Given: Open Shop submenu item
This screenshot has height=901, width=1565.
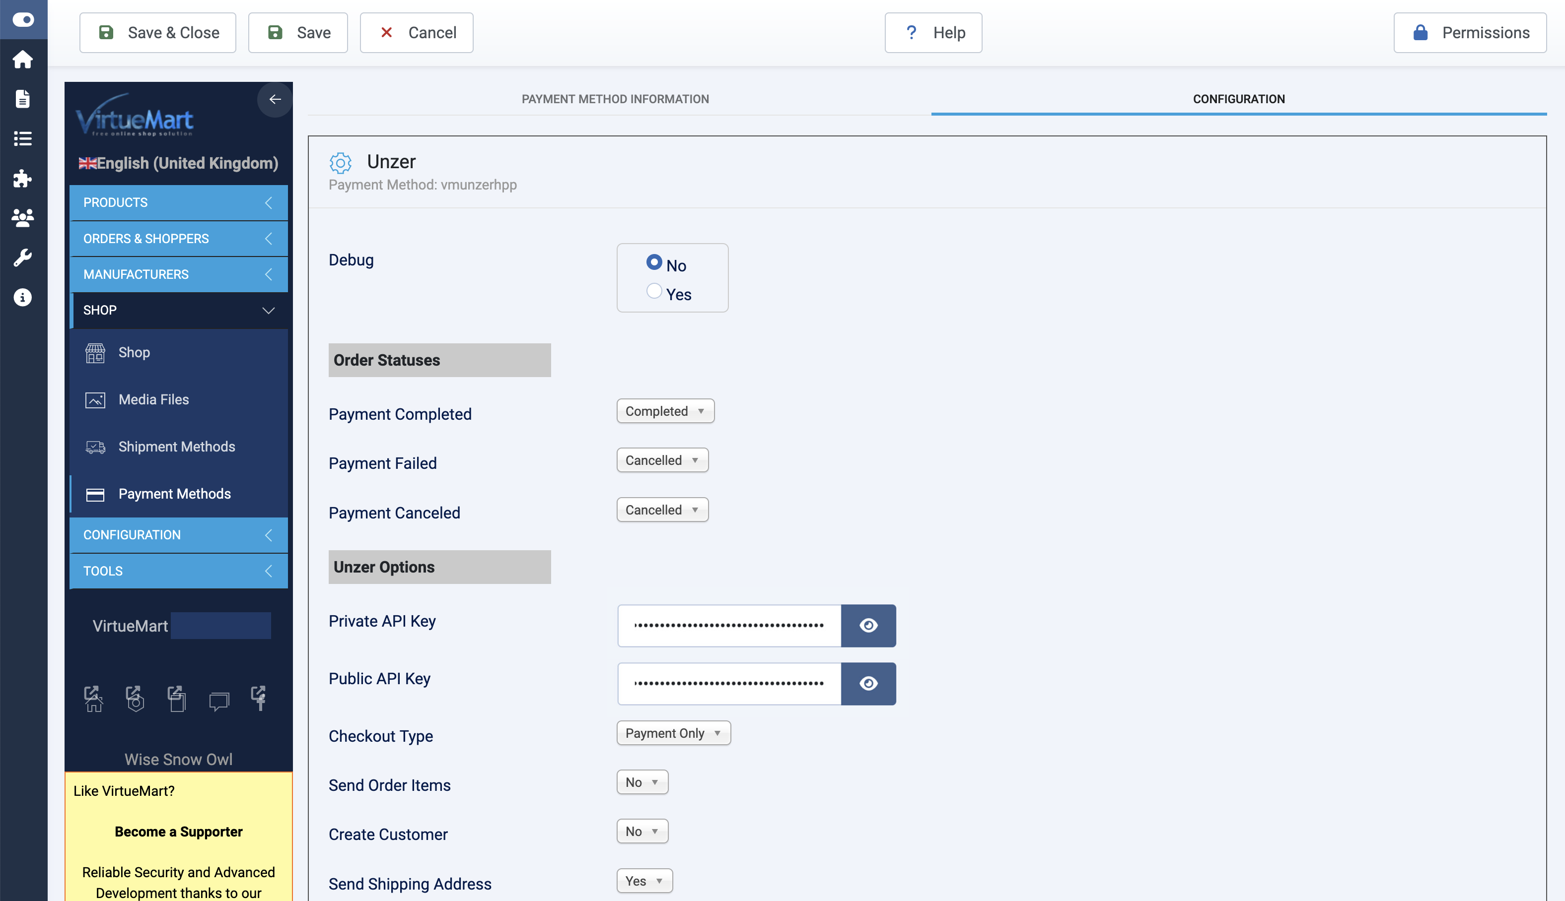Looking at the screenshot, I should point(178,353).
